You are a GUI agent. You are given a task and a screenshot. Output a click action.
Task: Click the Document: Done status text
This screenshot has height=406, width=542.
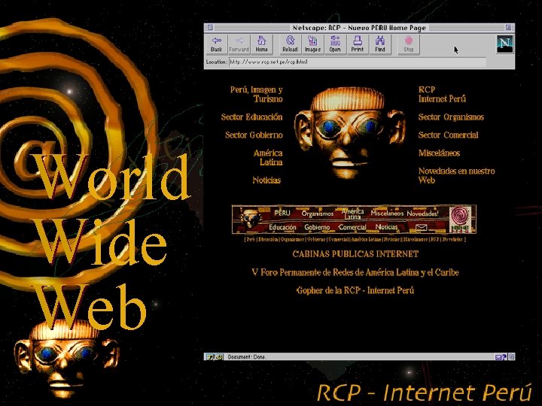247,357
